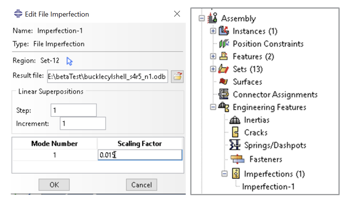Cancel the Edit File Imperfection dialog
Viewport: 345px width, 203px height.
coord(141,185)
